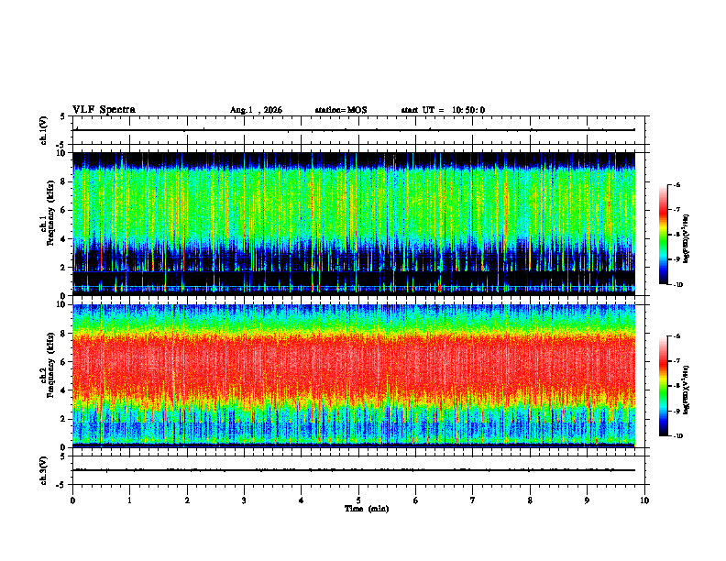The width and height of the screenshot is (726, 561).
Task: Click time axis tick label "3"
Action: (244, 500)
